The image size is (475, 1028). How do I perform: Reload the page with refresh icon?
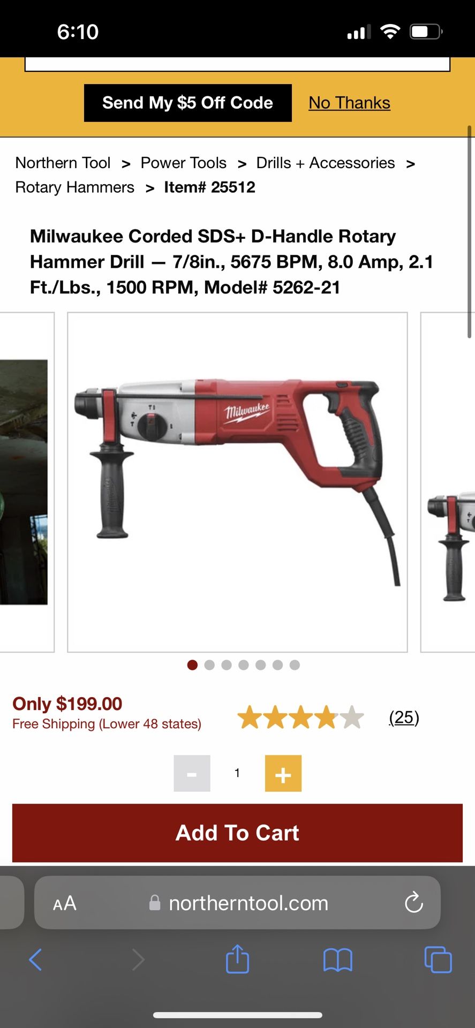(x=413, y=903)
